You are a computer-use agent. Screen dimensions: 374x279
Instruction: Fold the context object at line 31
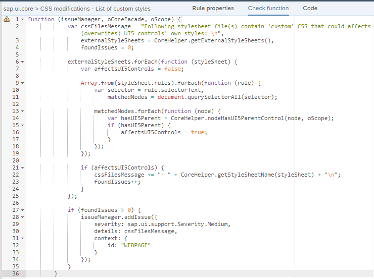23,238
